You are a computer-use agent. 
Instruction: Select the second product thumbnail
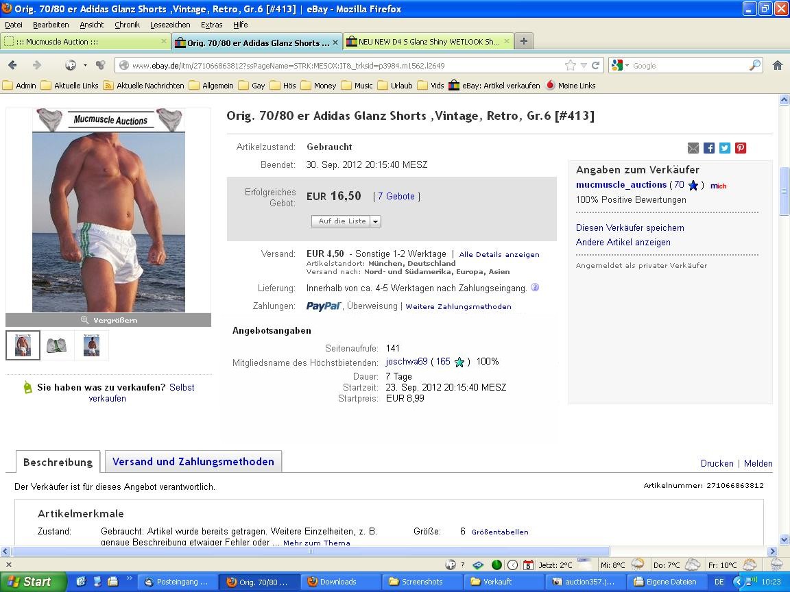(x=57, y=345)
